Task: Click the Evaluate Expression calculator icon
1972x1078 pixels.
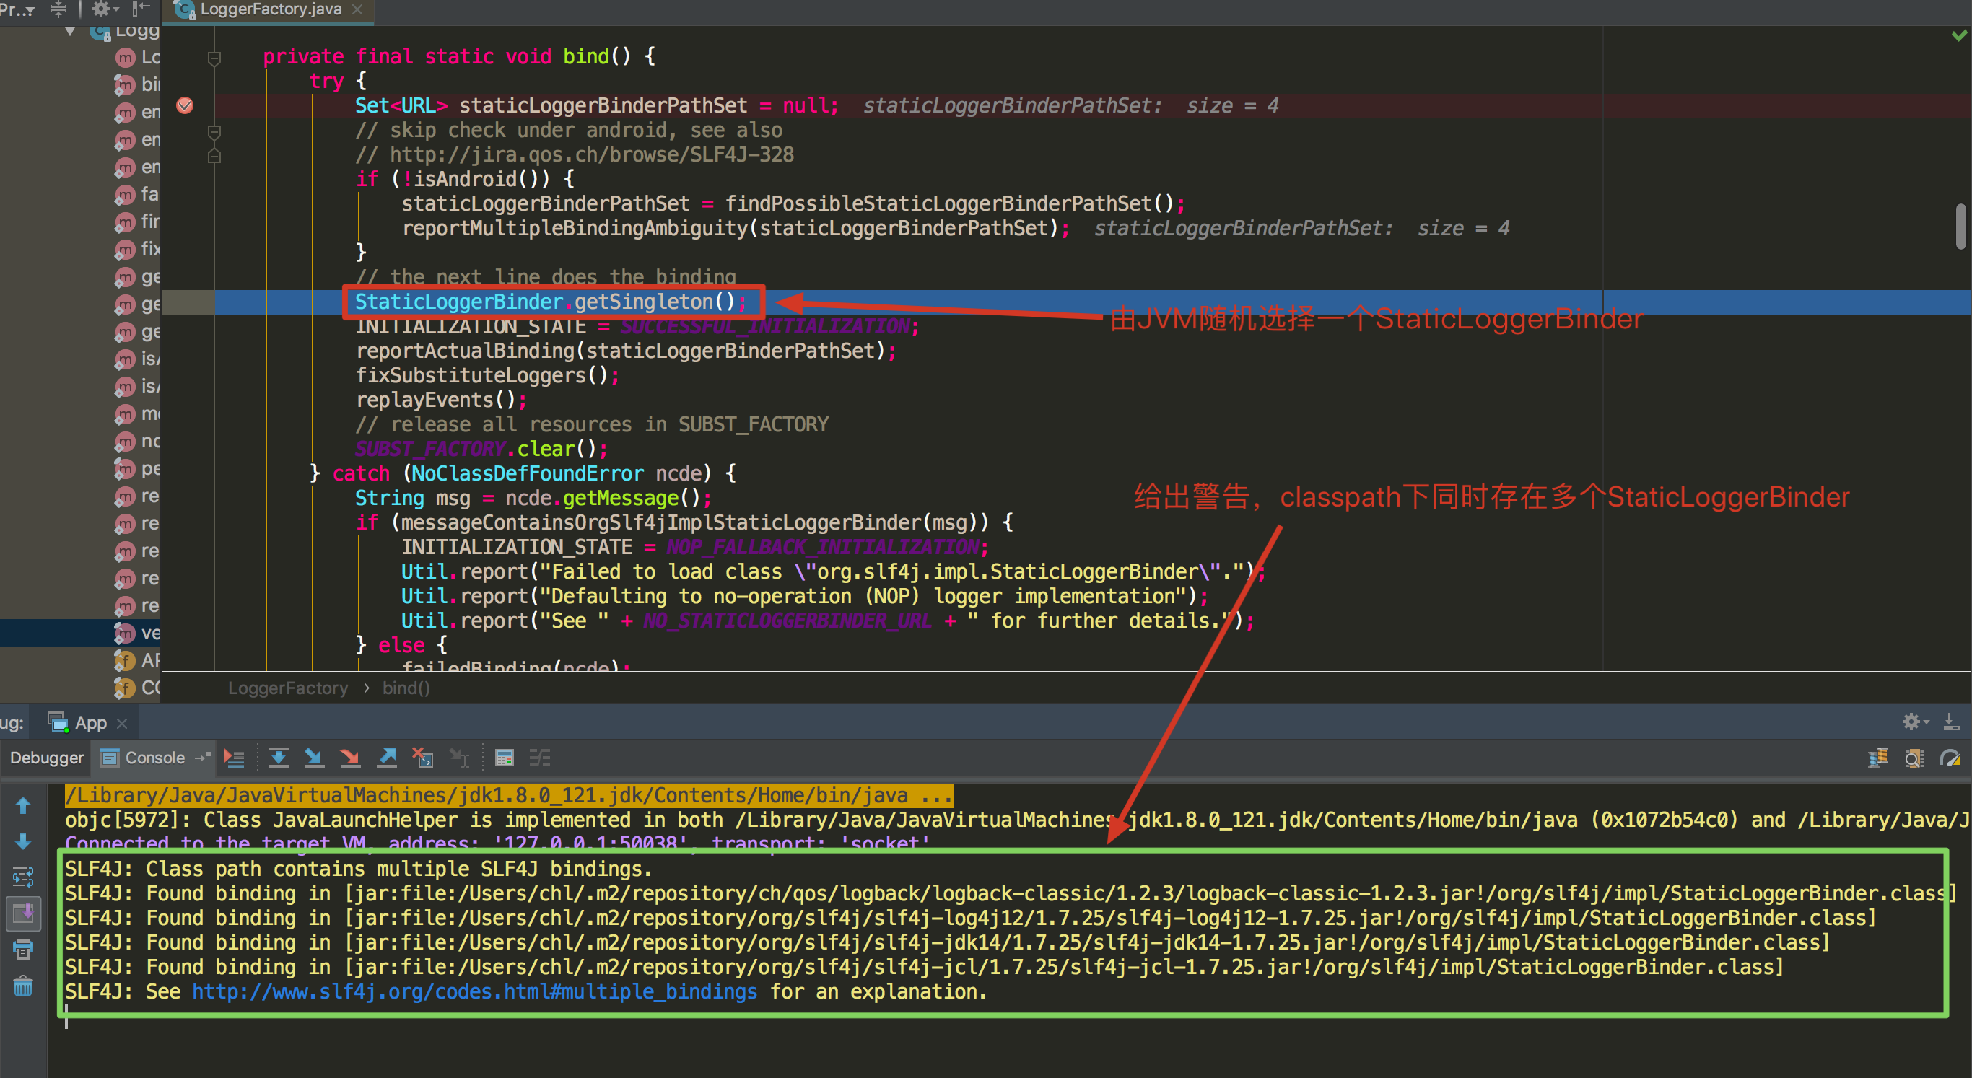Action: tap(504, 758)
